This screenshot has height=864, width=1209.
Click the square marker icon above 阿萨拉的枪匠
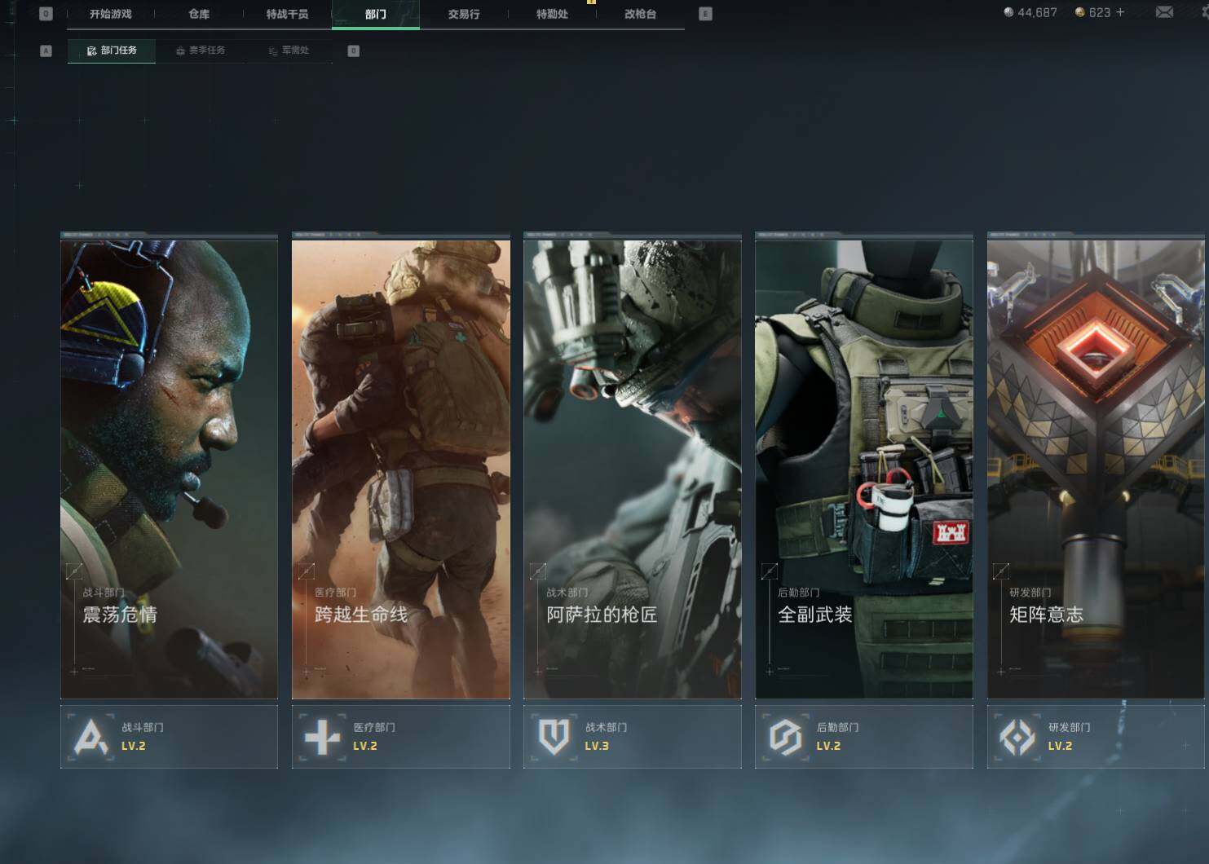tap(538, 571)
